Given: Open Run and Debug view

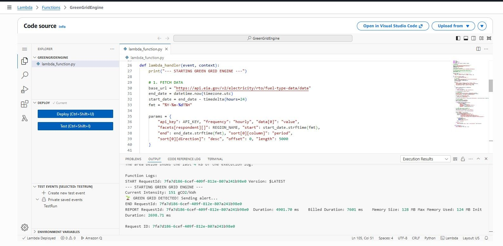Looking at the screenshot, I should point(24,90).
